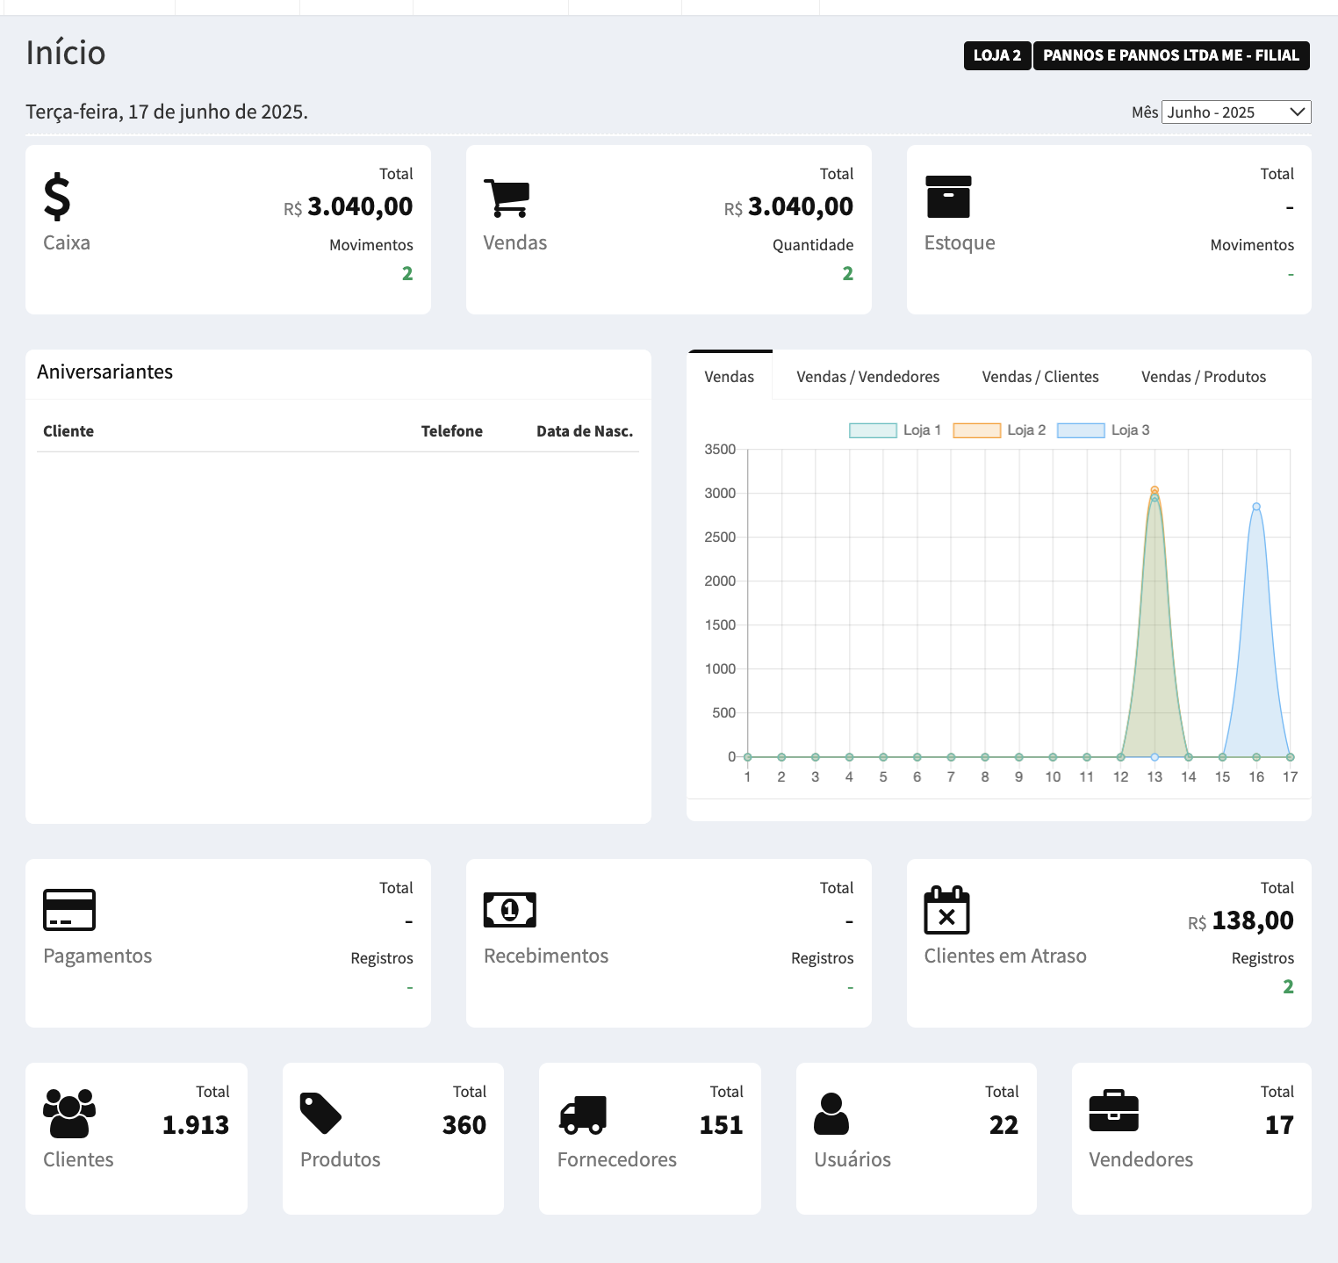The width and height of the screenshot is (1338, 1263).
Task: Click the Recebimentos banknote icon
Action: [510, 910]
